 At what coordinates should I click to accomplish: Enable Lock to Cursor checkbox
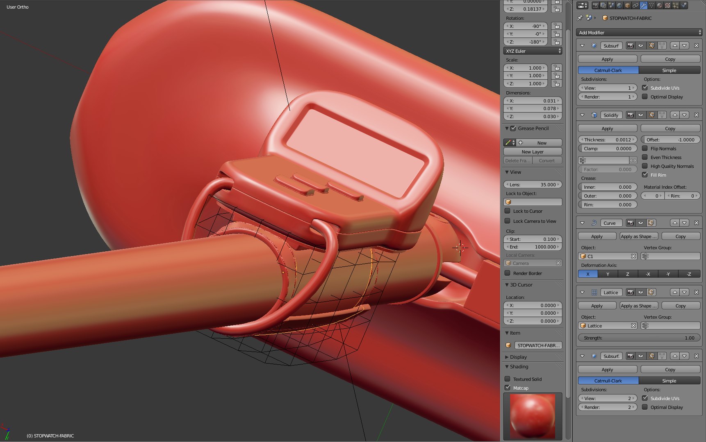coord(508,211)
